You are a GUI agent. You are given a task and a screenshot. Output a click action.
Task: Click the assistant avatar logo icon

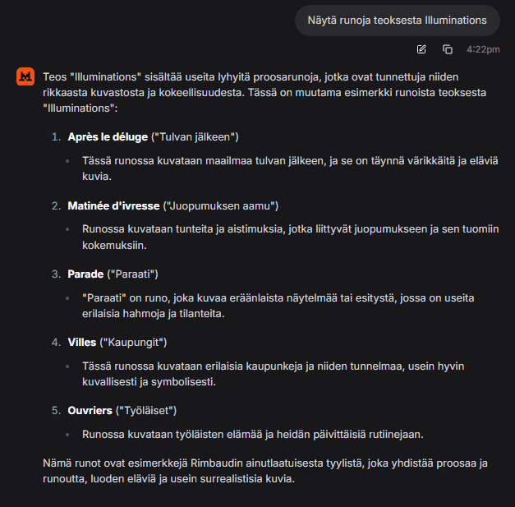tap(25, 76)
